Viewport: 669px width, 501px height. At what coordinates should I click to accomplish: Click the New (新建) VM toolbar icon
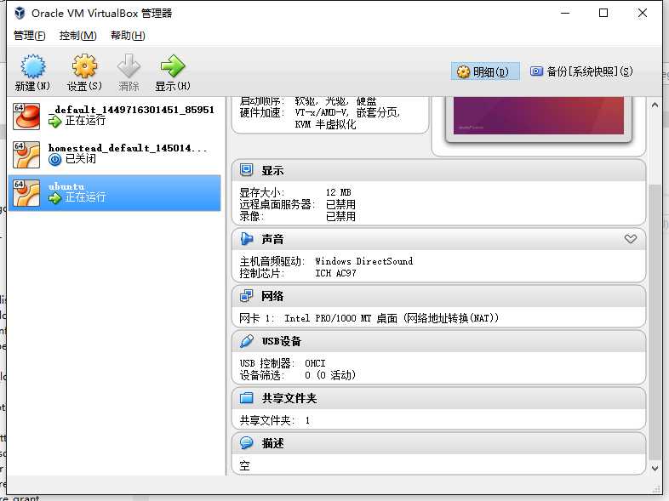click(x=33, y=66)
